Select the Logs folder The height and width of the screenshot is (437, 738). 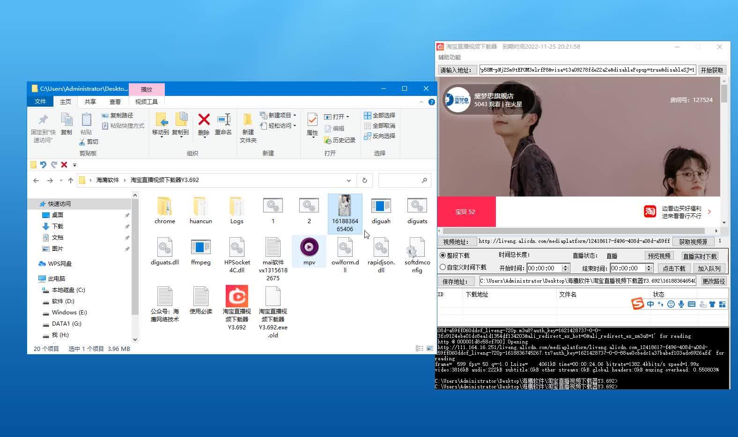point(237,211)
